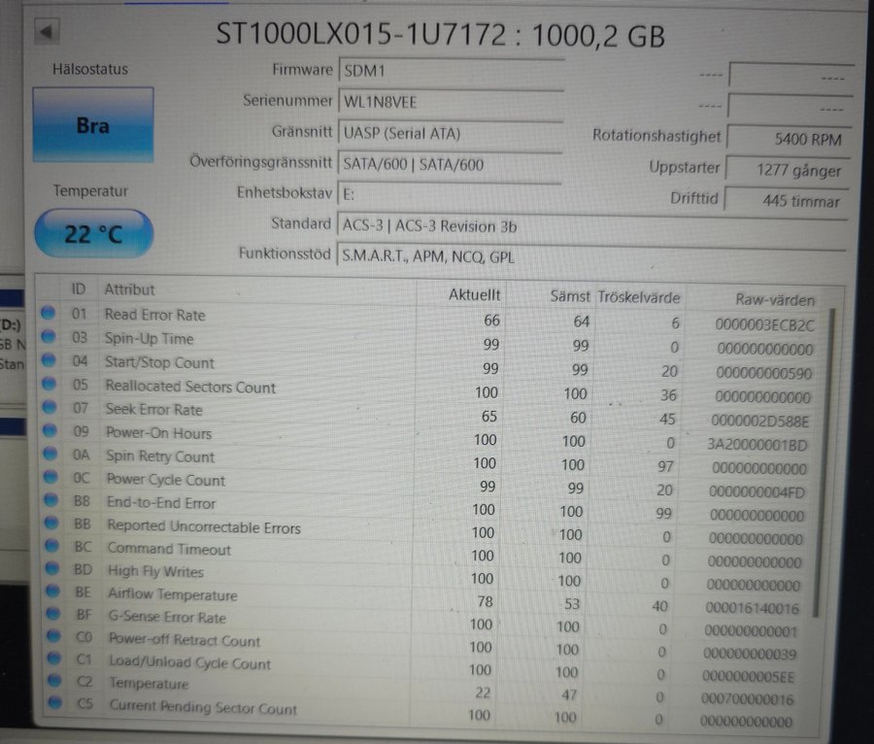
Task: Sort by the Attribut column header
Action: coord(130,289)
